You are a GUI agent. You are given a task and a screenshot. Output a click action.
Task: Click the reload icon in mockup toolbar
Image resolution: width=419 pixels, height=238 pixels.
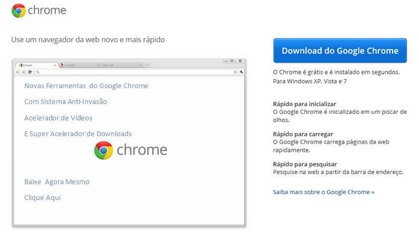coord(30,72)
